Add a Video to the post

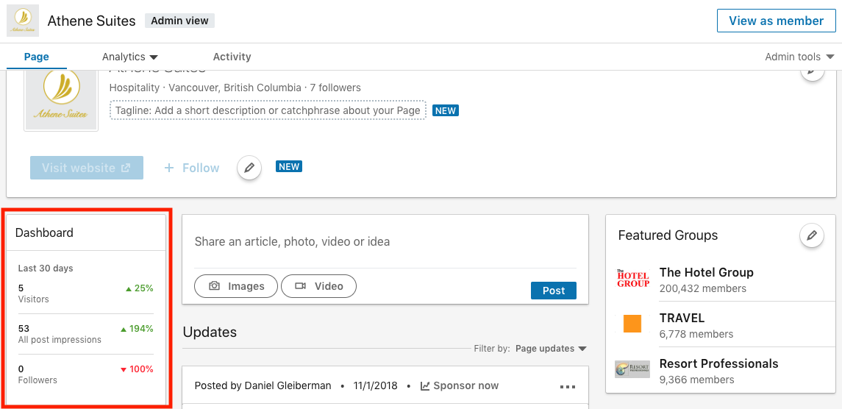(x=319, y=286)
